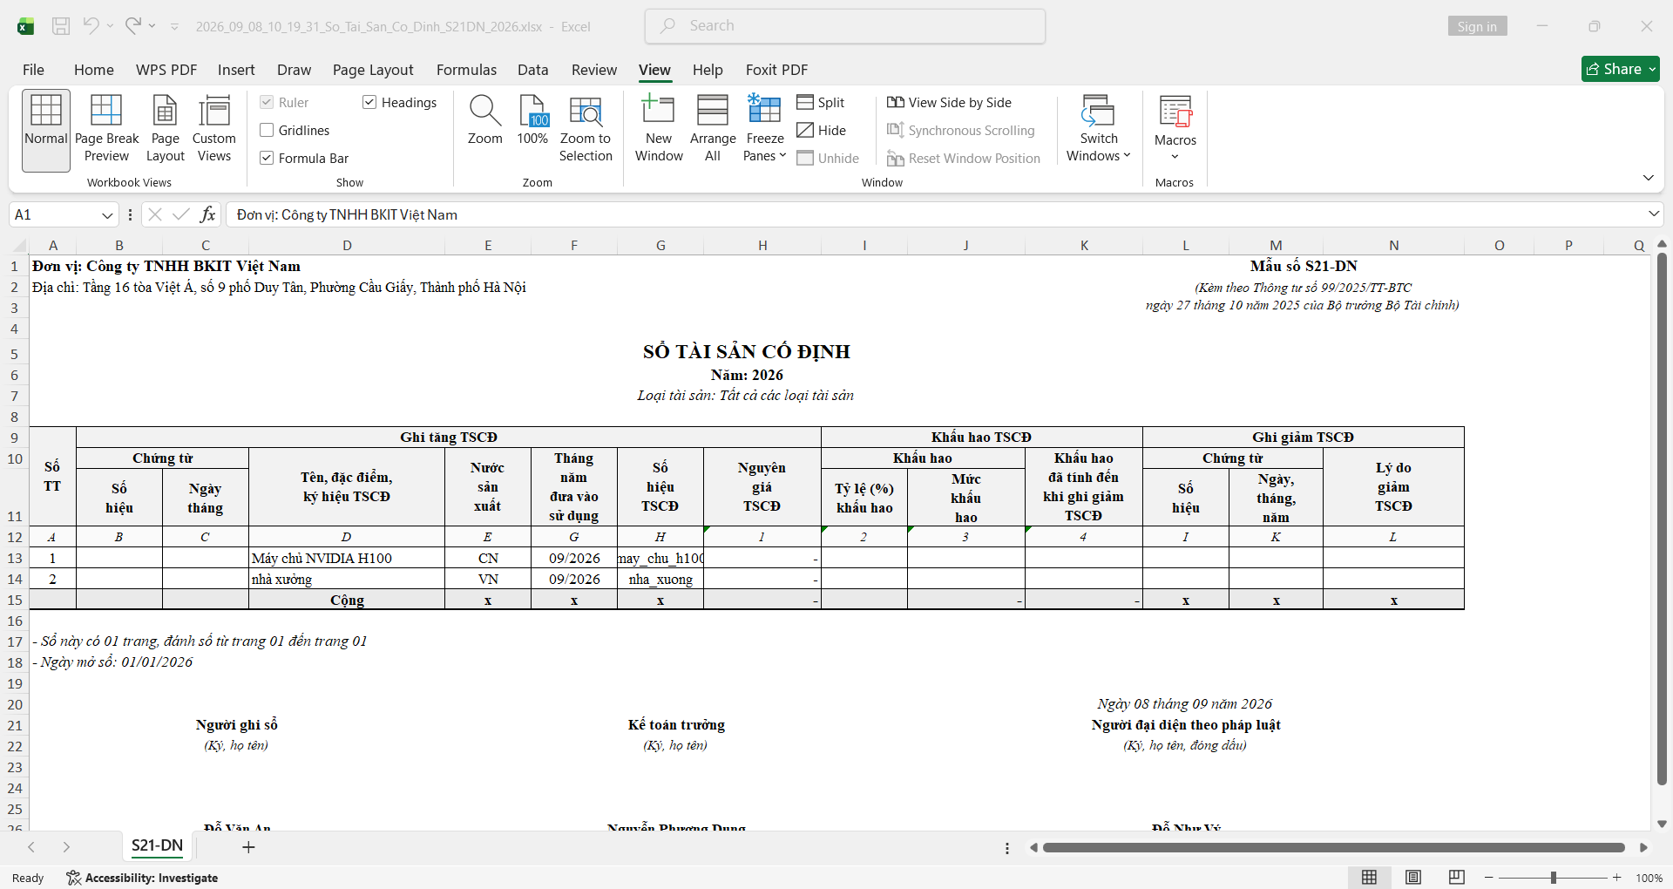
Task: Expand the formula bar
Action: 1654,214
